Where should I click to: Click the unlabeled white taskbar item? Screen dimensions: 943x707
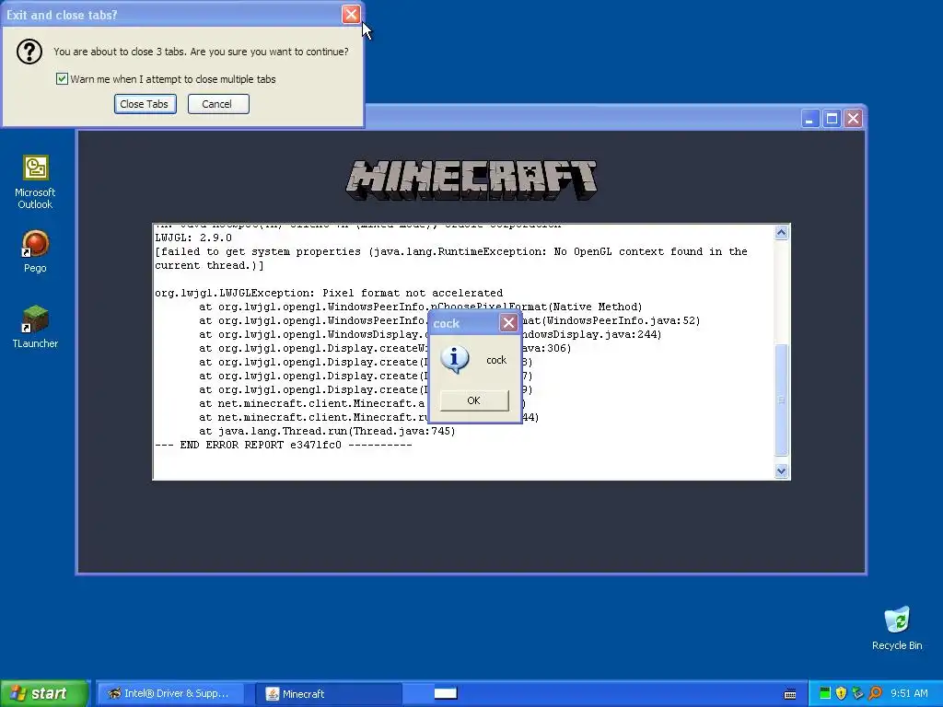pyautogui.click(x=446, y=694)
